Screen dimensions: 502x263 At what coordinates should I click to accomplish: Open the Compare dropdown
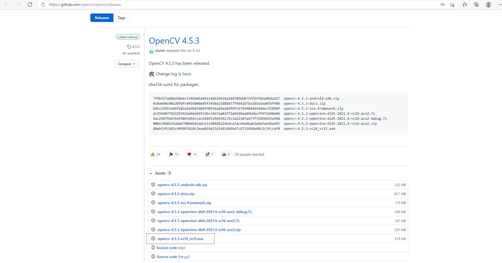click(127, 64)
